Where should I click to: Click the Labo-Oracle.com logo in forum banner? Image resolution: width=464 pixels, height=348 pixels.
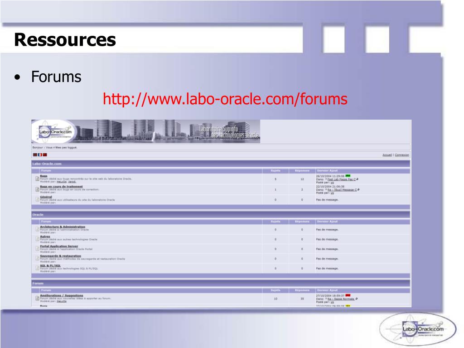[x=55, y=132]
